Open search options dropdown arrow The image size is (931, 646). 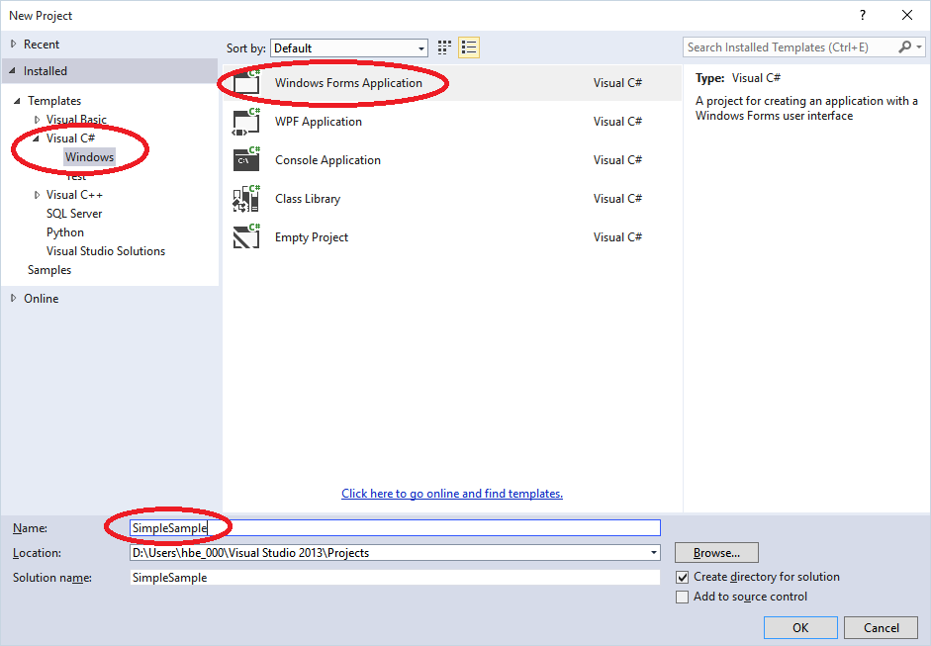919,46
